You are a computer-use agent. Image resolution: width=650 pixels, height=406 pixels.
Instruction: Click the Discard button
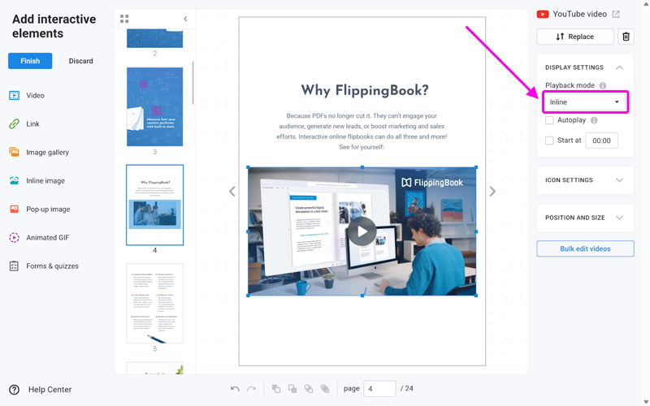[80, 61]
